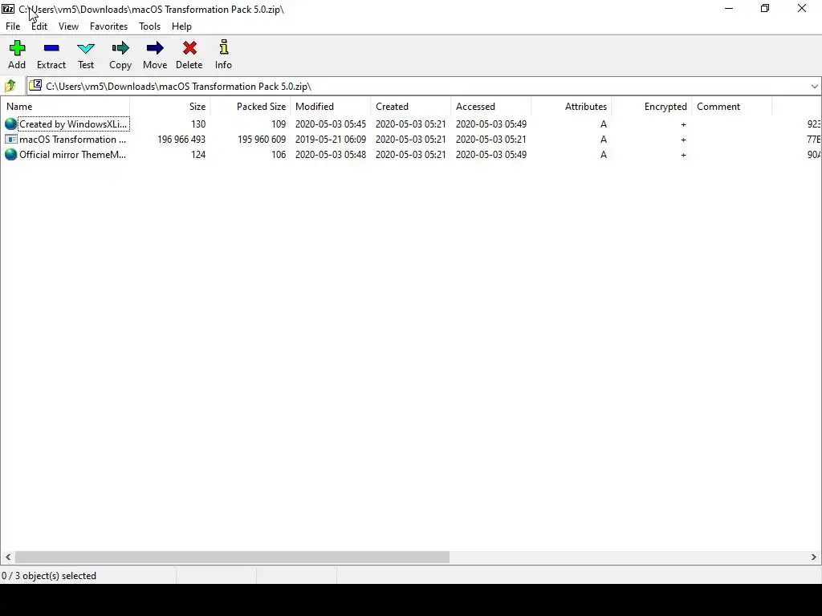822x616 pixels.
Task: Click modified date 2020-05-03 05:48
Action: point(330,155)
